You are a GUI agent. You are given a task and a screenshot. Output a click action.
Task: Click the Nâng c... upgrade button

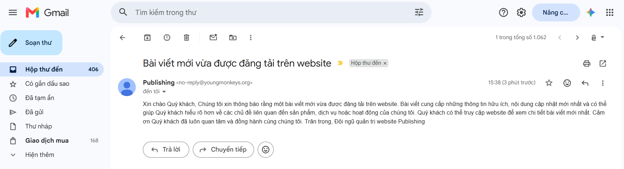point(556,12)
